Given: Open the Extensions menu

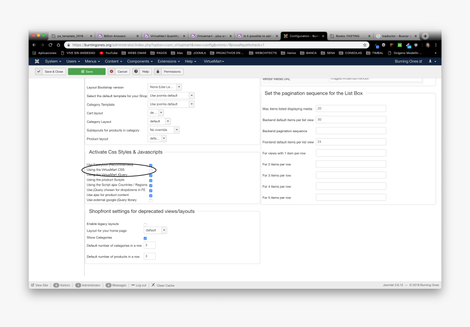Looking at the screenshot, I should click(168, 62).
